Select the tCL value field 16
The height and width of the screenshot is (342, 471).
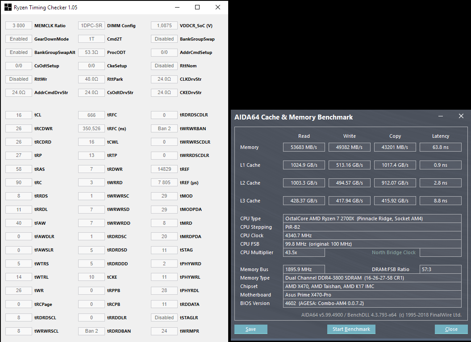pyautogui.click(x=19, y=115)
